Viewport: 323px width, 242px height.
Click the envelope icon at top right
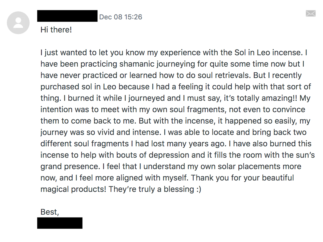pyautogui.click(x=311, y=13)
